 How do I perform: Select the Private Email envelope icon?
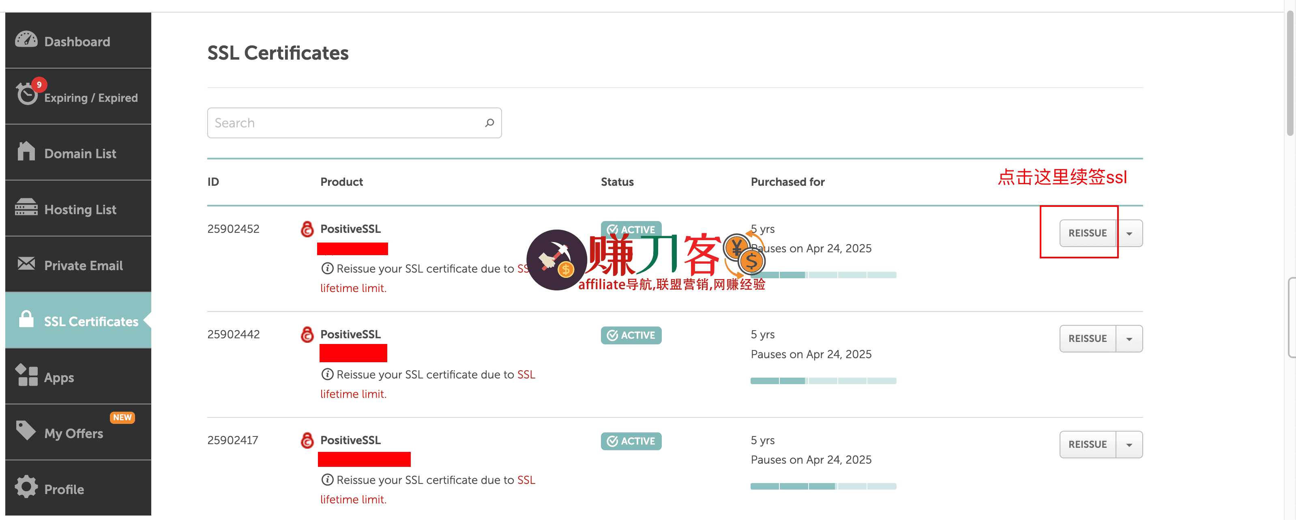[x=26, y=264]
